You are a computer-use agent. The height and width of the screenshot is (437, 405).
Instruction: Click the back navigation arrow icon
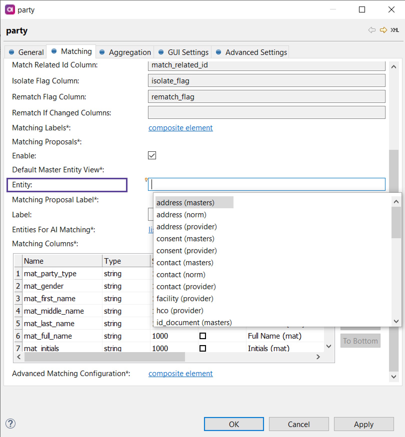tap(372, 30)
